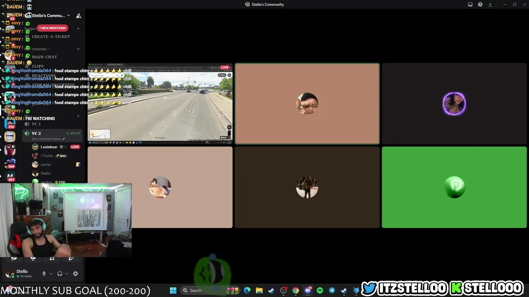Mute the microphone in user panel
Screen dimensions: 529x297
coord(44,273)
